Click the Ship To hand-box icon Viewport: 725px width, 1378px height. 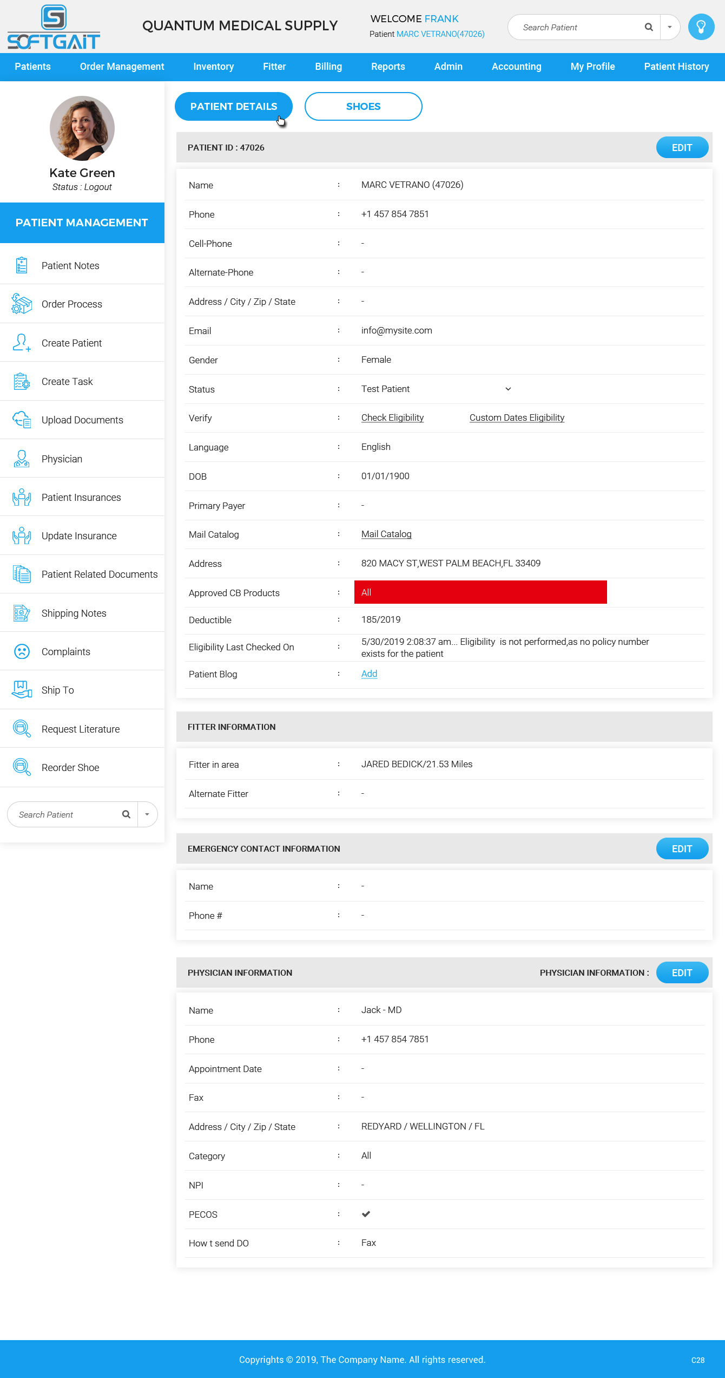coord(22,690)
